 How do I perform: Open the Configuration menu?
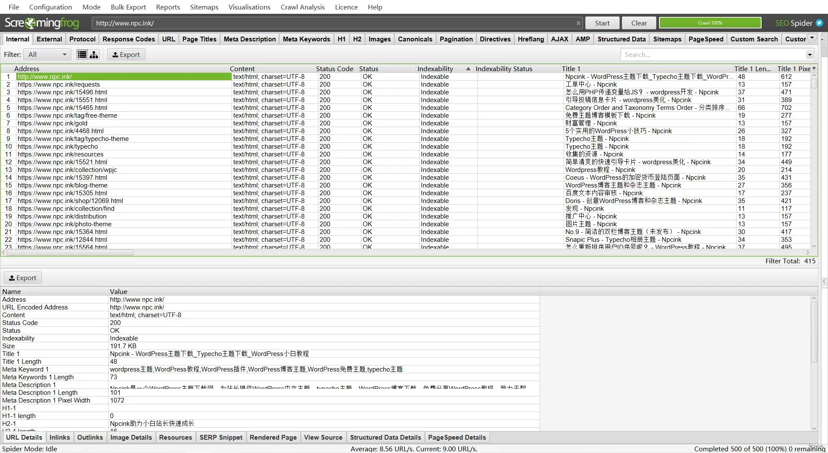[x=50, y=7]
